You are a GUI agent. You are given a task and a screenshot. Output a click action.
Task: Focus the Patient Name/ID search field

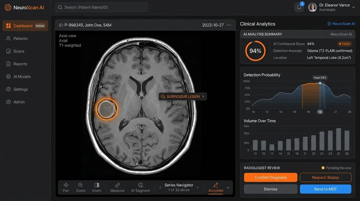click(102, 7)
